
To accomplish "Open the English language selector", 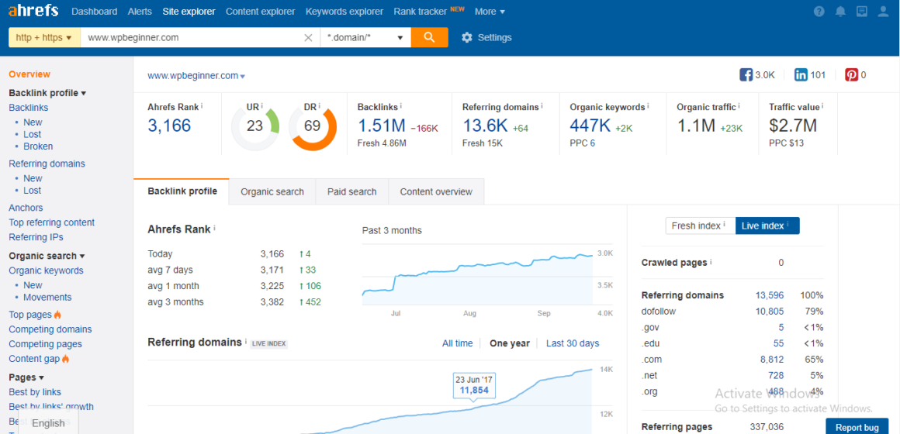I will [x=48, y=423].
